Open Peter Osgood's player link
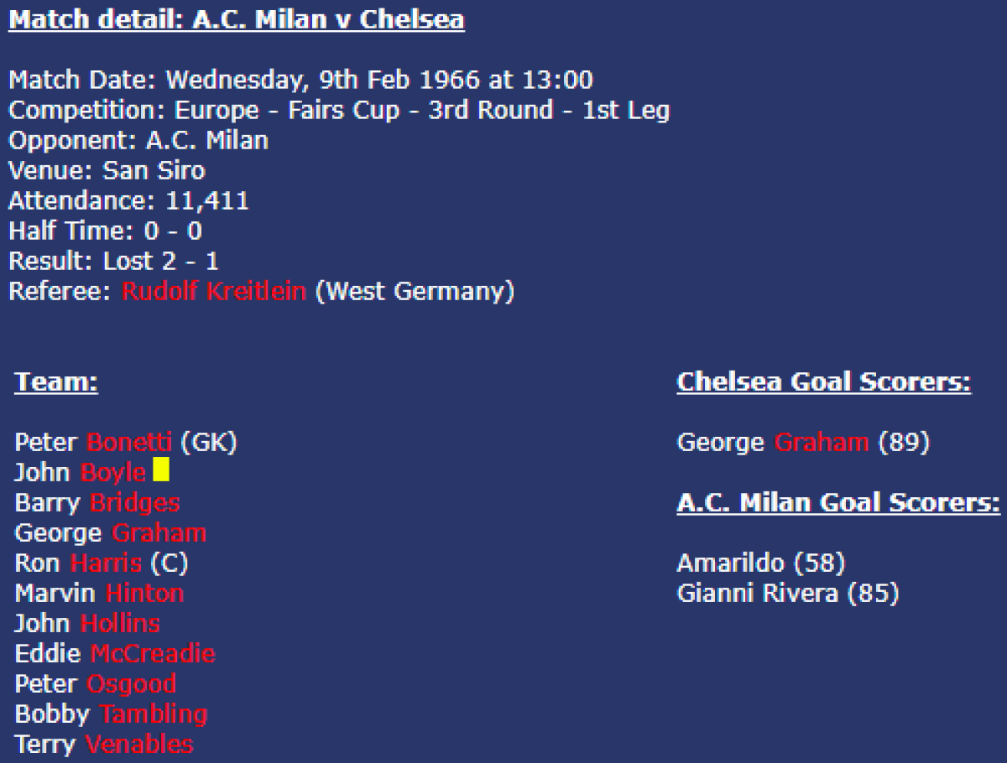Screen dimensions: 1007x763 [x=131, y=684]
